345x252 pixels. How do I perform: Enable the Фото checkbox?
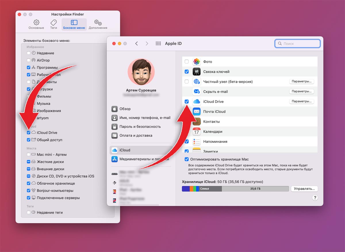coord(187,62)
